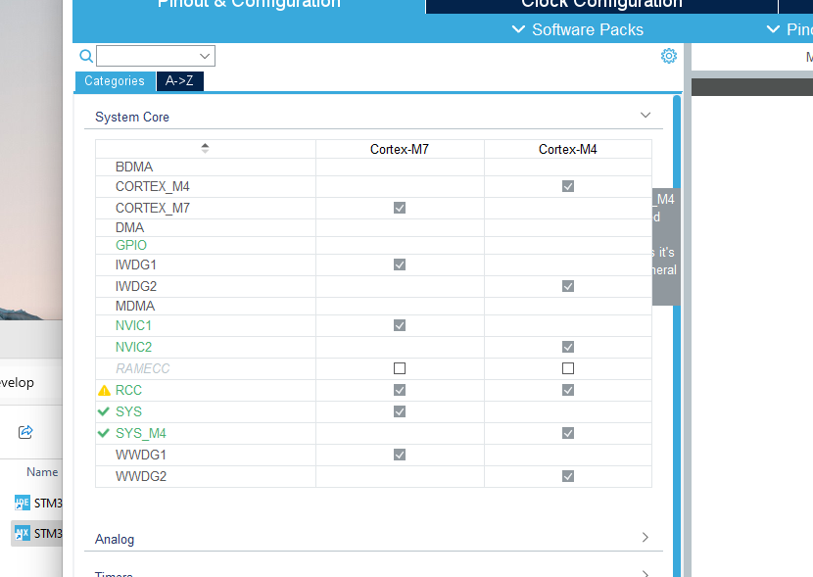Image resolution: width=813 pixels, height=577 pixels.
Task: Click the green checkmark beside SYS
Action: pyautogui.click(x=104, y=411)
